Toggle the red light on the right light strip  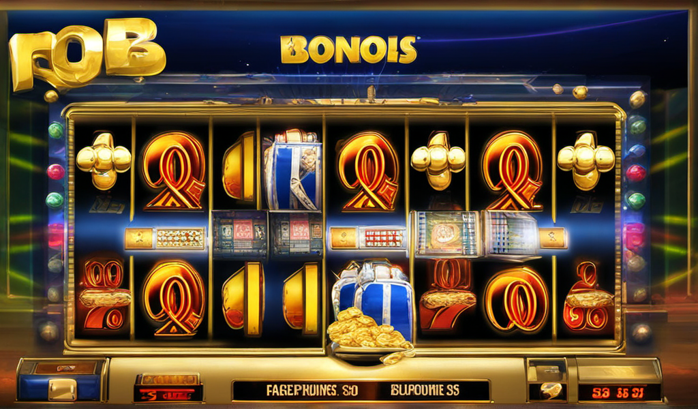click(636, 173)
